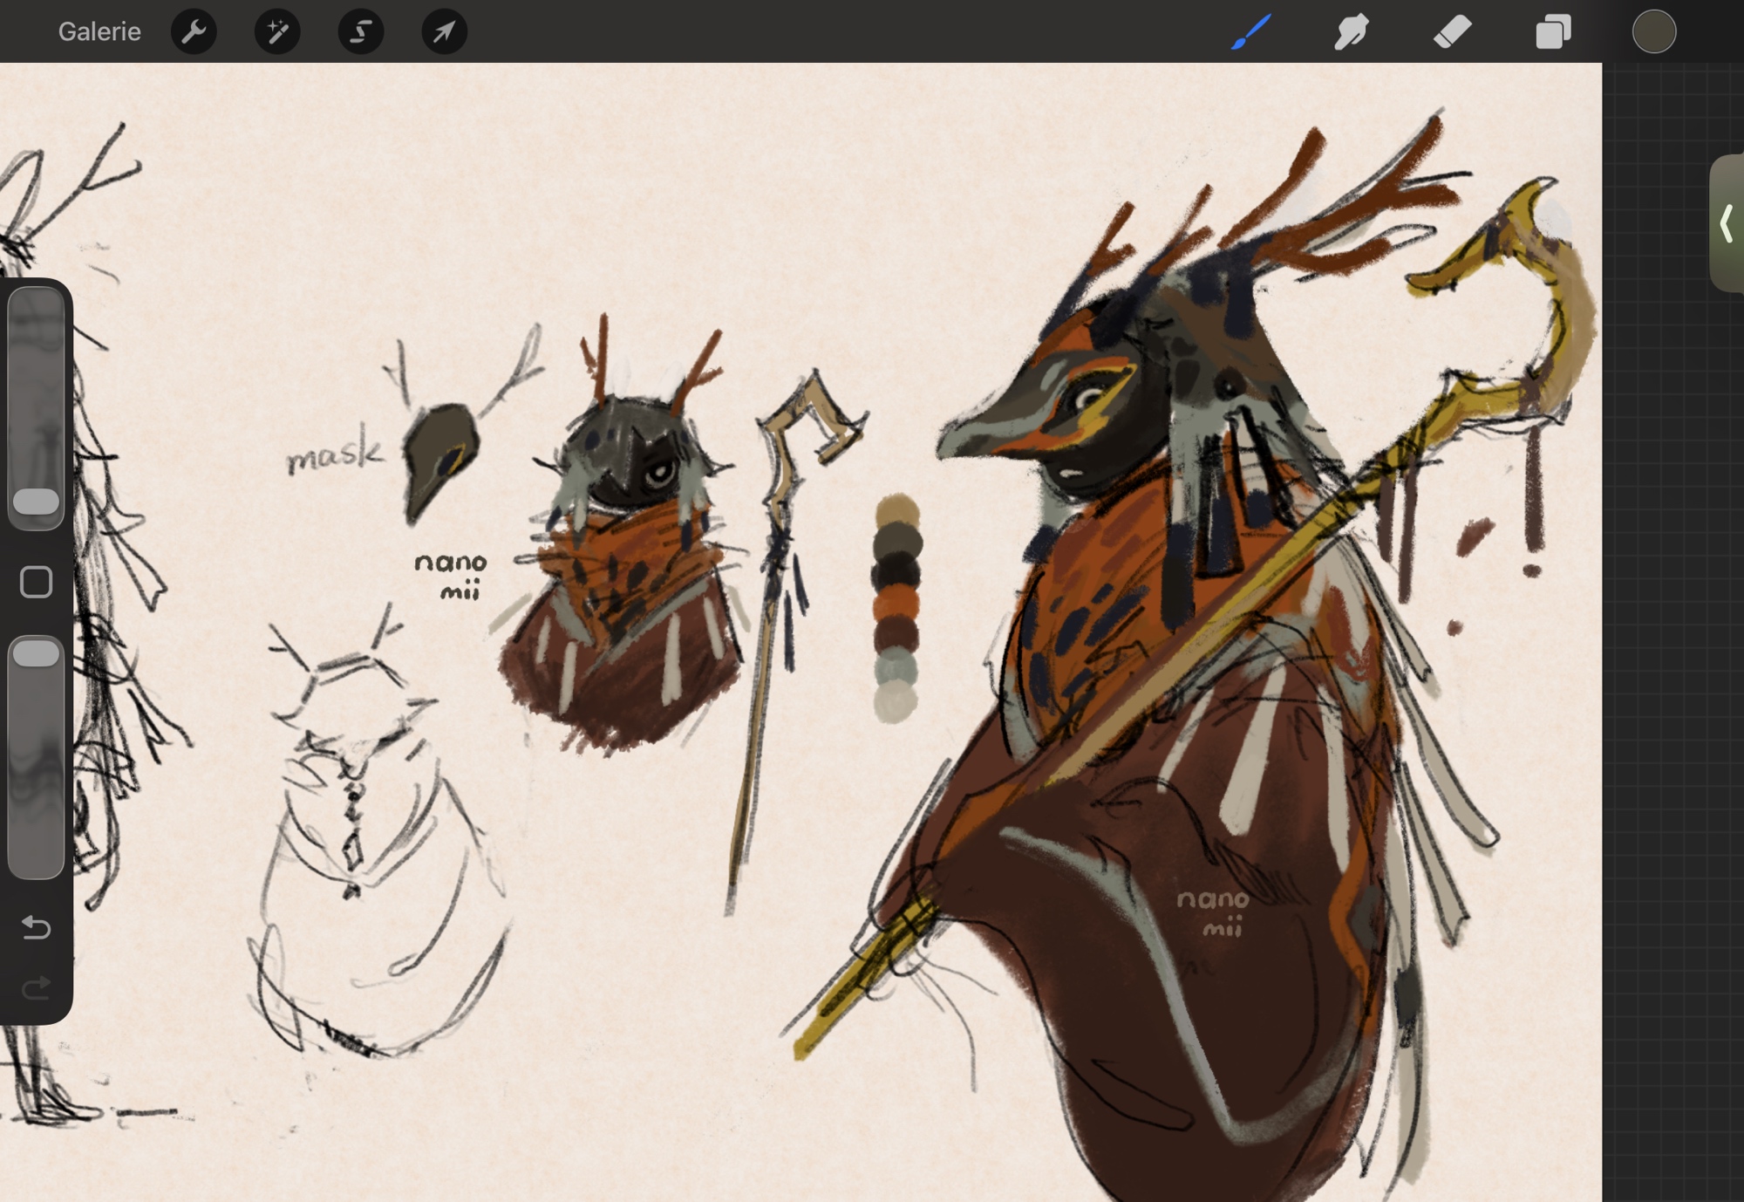Click the orange swatch in painted palette

896,603
